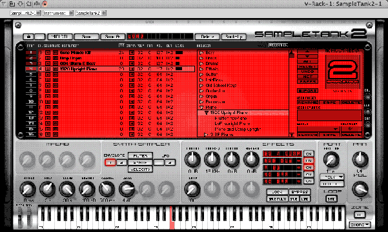Click the EQ knob showing 15 kHz
The image size is (388, 232).
pyautogui.click(x=212, y=159)
